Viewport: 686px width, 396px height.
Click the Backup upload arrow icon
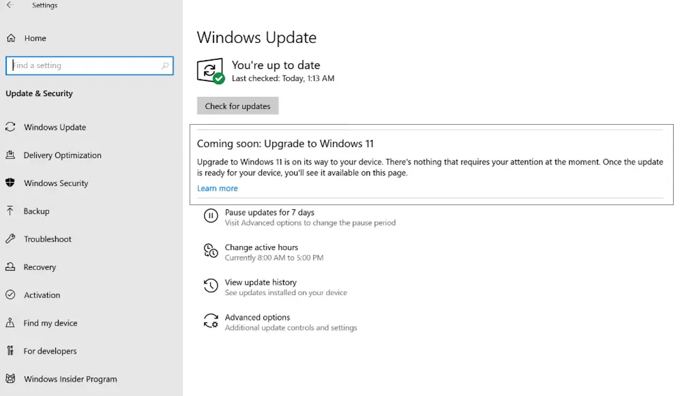point(10,211)
